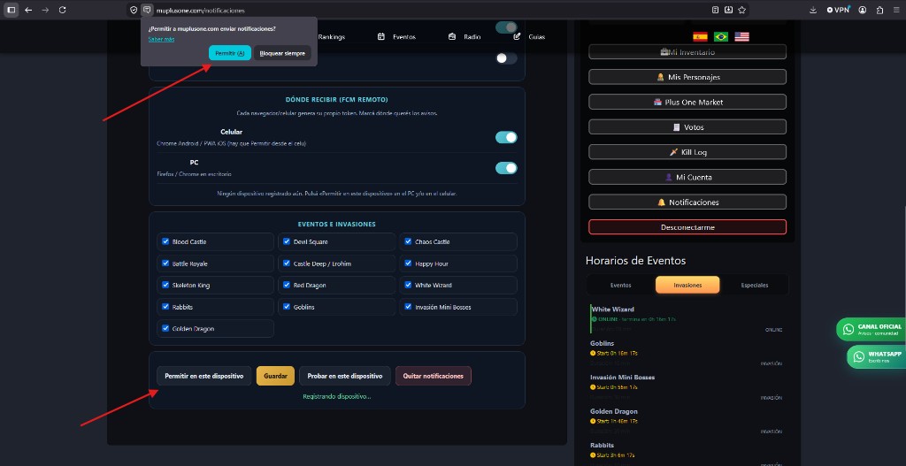Viewport: 906px width, 466px height.
Task: Select the Invasiones schedule tab
Action: (x=687, y=286)
